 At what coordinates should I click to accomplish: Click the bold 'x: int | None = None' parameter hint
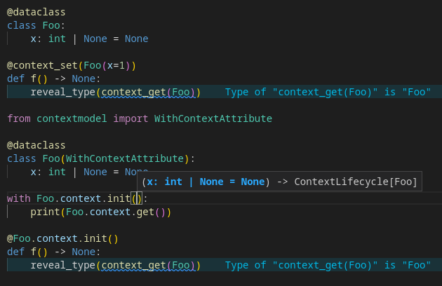point(205,182)
